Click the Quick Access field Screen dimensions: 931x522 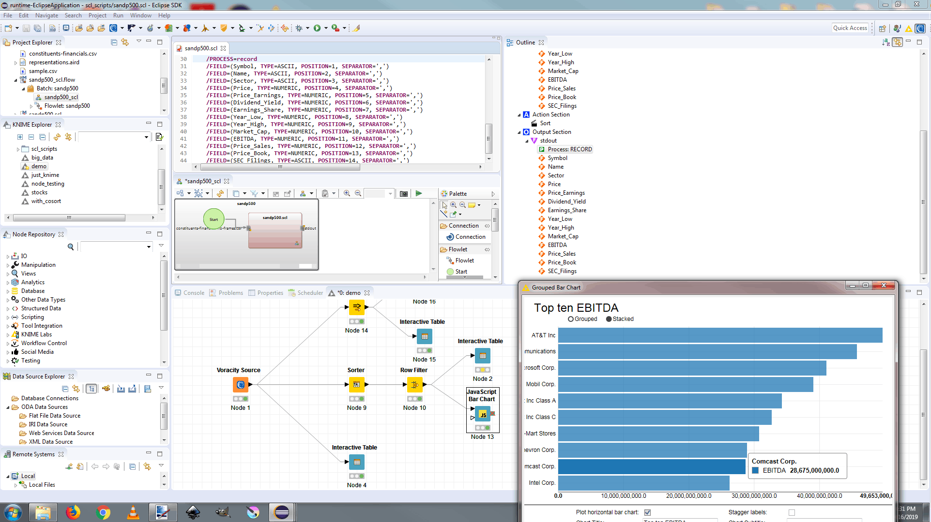pyautogui.click(x=850, y=28)
